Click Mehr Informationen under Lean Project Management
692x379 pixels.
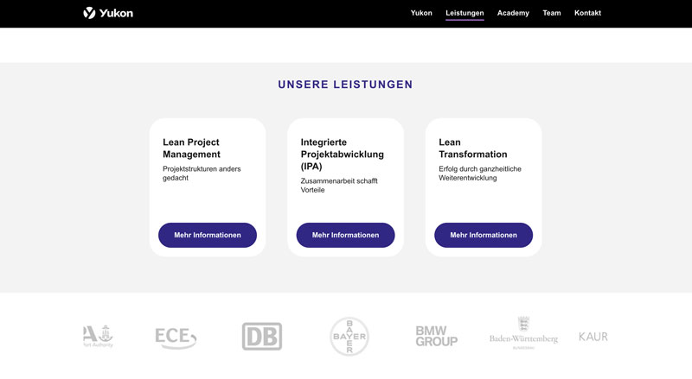point(208,235)
